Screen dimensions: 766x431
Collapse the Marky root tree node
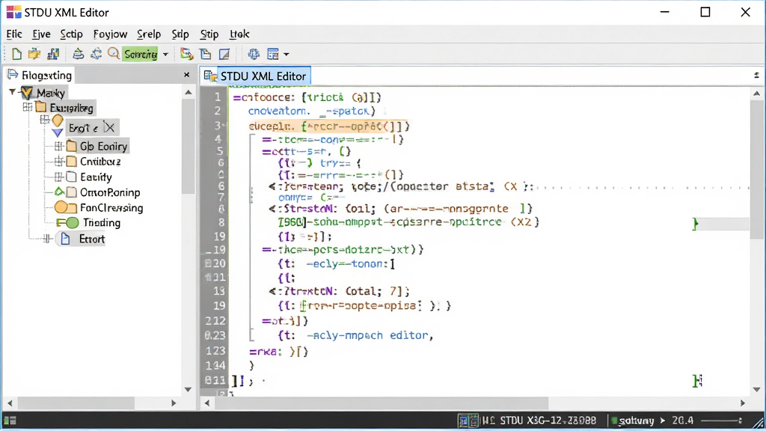pos(12,92)
